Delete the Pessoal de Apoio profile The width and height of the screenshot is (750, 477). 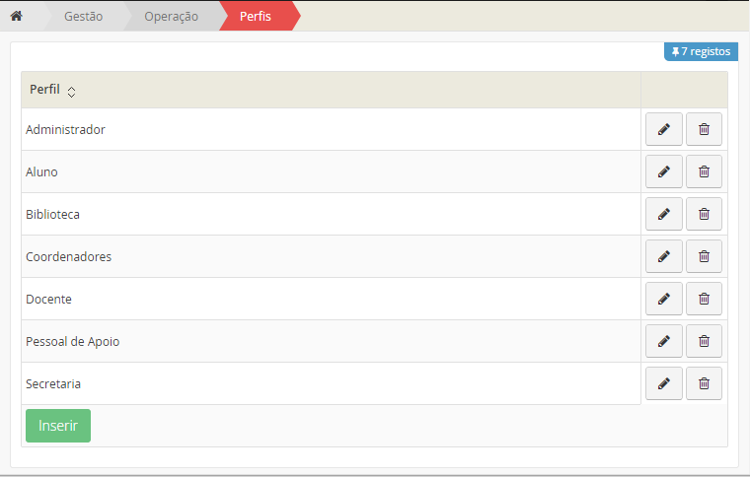coord(704,341)
